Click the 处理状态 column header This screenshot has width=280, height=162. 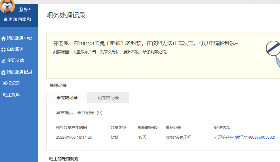[222, 127]
